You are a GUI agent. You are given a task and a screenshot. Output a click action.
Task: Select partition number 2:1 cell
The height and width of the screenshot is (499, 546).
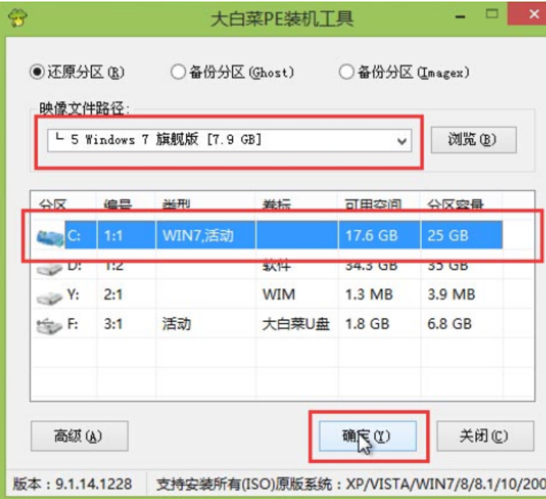[x=113, y=295]
